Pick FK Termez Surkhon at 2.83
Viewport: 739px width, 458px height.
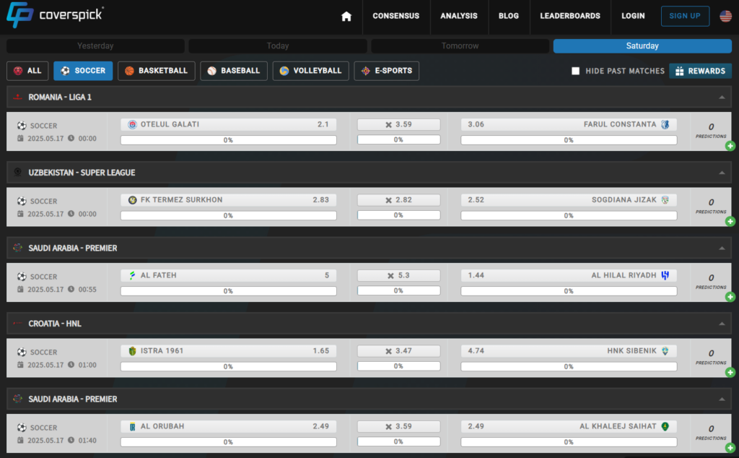pyautogui.click(x=229, y=200)
